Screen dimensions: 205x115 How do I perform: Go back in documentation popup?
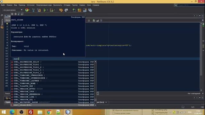pos(12,14)
